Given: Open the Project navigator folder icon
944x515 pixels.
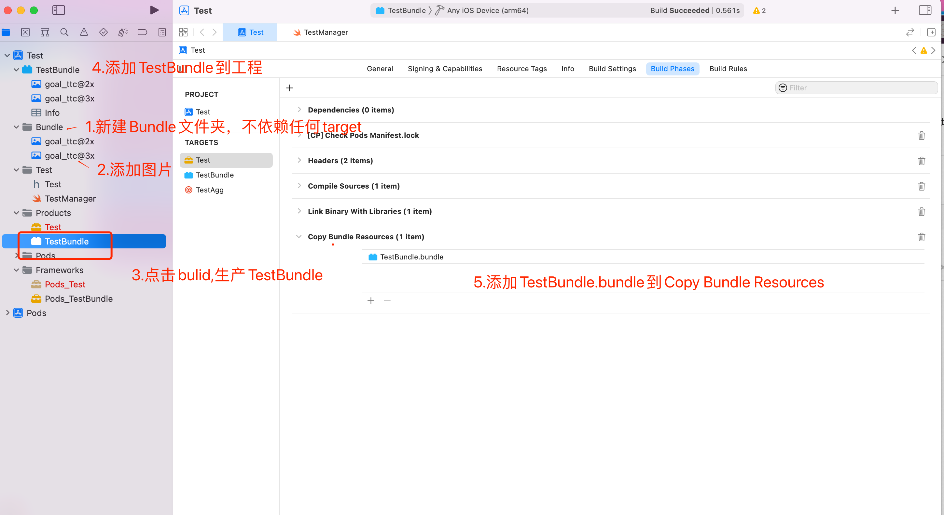Looking at the screenshot, I should [6, 32].
